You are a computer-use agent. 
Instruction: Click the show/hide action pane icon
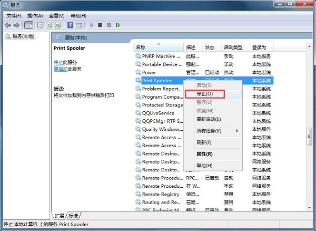point(79,25)
